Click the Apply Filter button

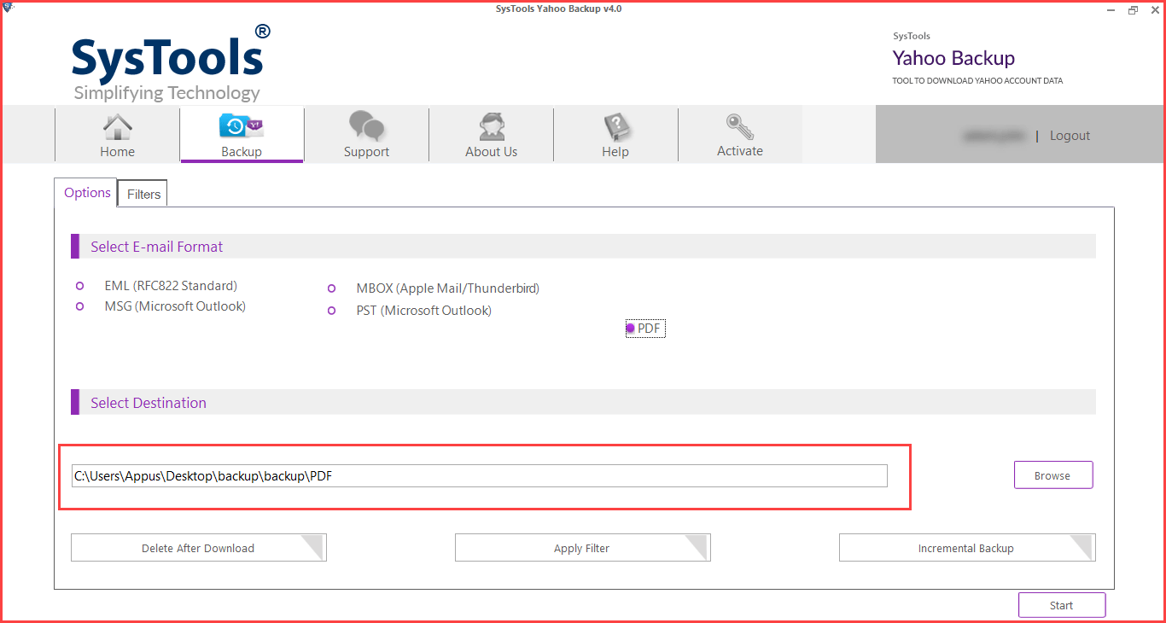582,548
